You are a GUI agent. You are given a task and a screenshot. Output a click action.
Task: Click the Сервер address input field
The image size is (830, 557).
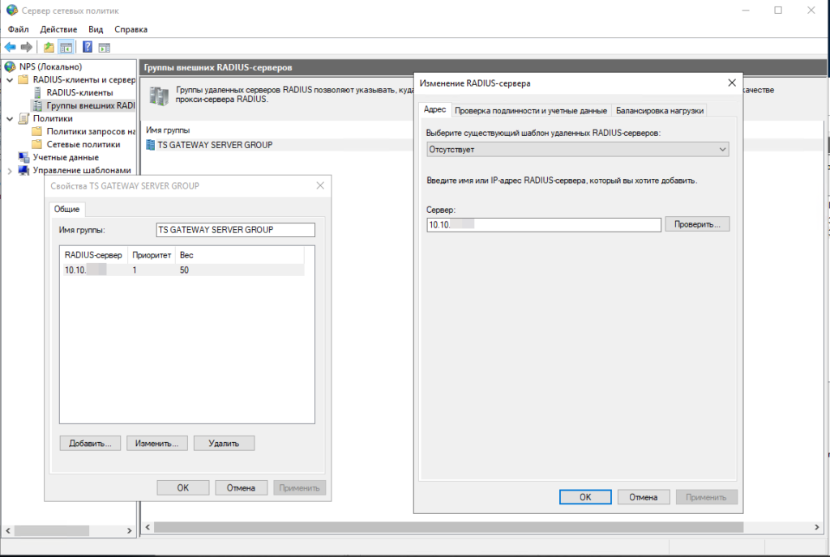click(x=544, y=224)
